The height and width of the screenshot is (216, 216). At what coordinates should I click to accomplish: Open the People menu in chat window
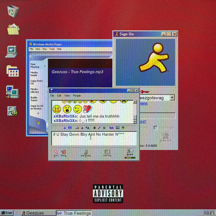[77, 96]
